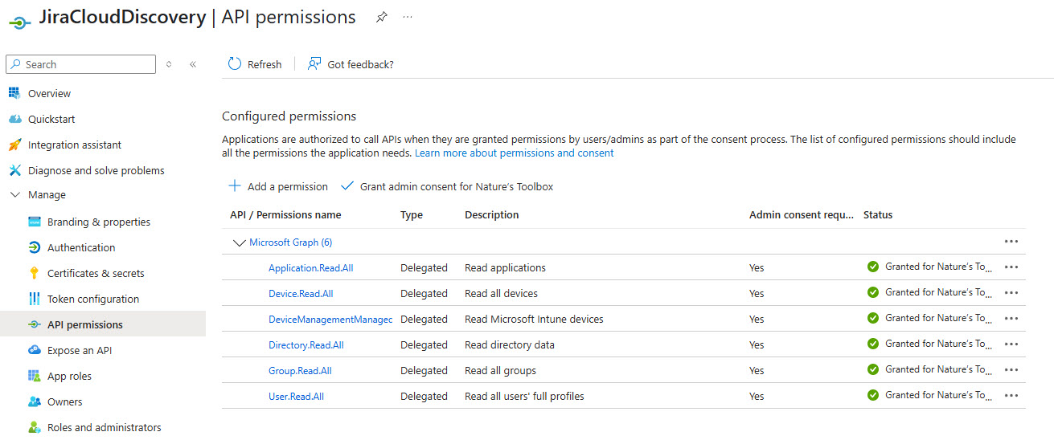The height and width of the screenshot is (440, 1054).
Task: Open the DeviceManagementManaged permission link
Action: (x=330, y=319)
